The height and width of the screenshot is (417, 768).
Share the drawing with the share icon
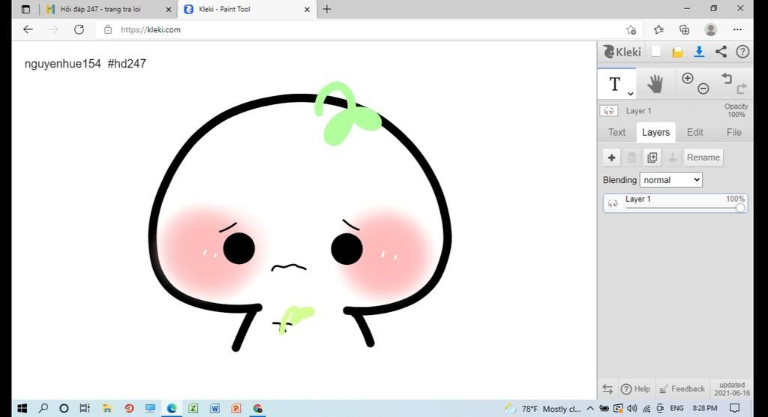[x=721, y=52]
